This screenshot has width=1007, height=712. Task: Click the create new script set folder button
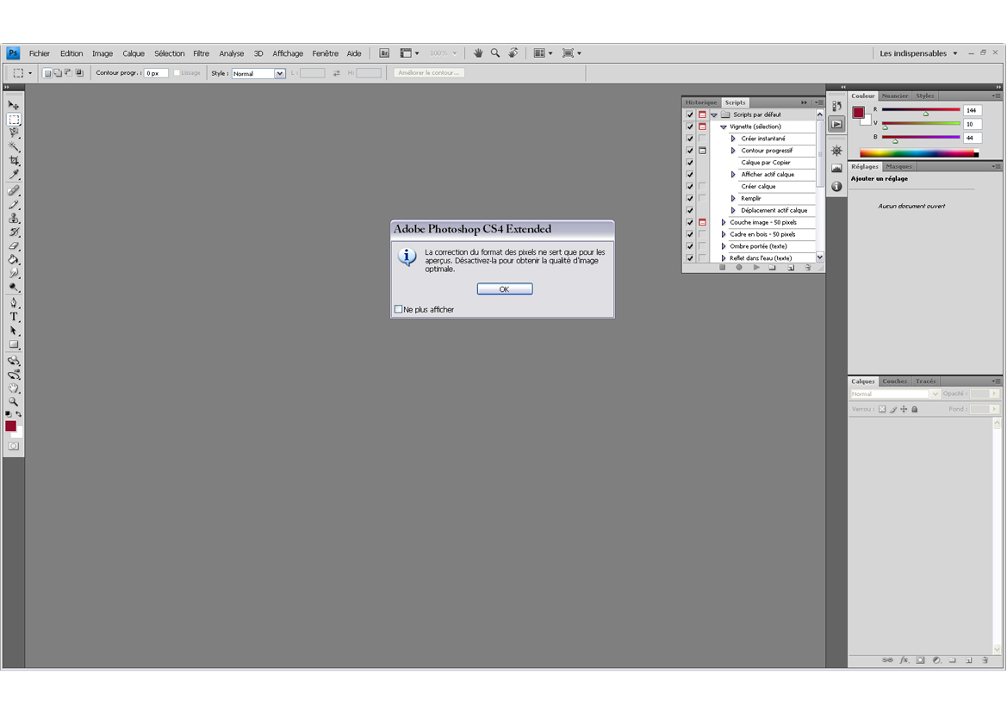click(x=773, y=268)
